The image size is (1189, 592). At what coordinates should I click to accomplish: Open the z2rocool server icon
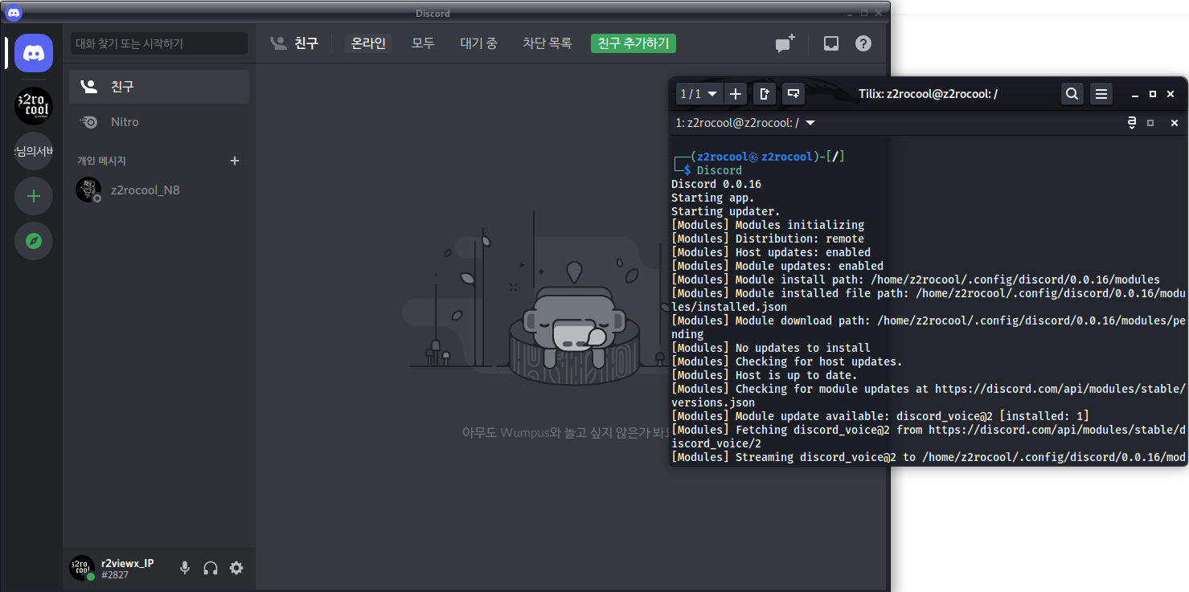[34, 106]
